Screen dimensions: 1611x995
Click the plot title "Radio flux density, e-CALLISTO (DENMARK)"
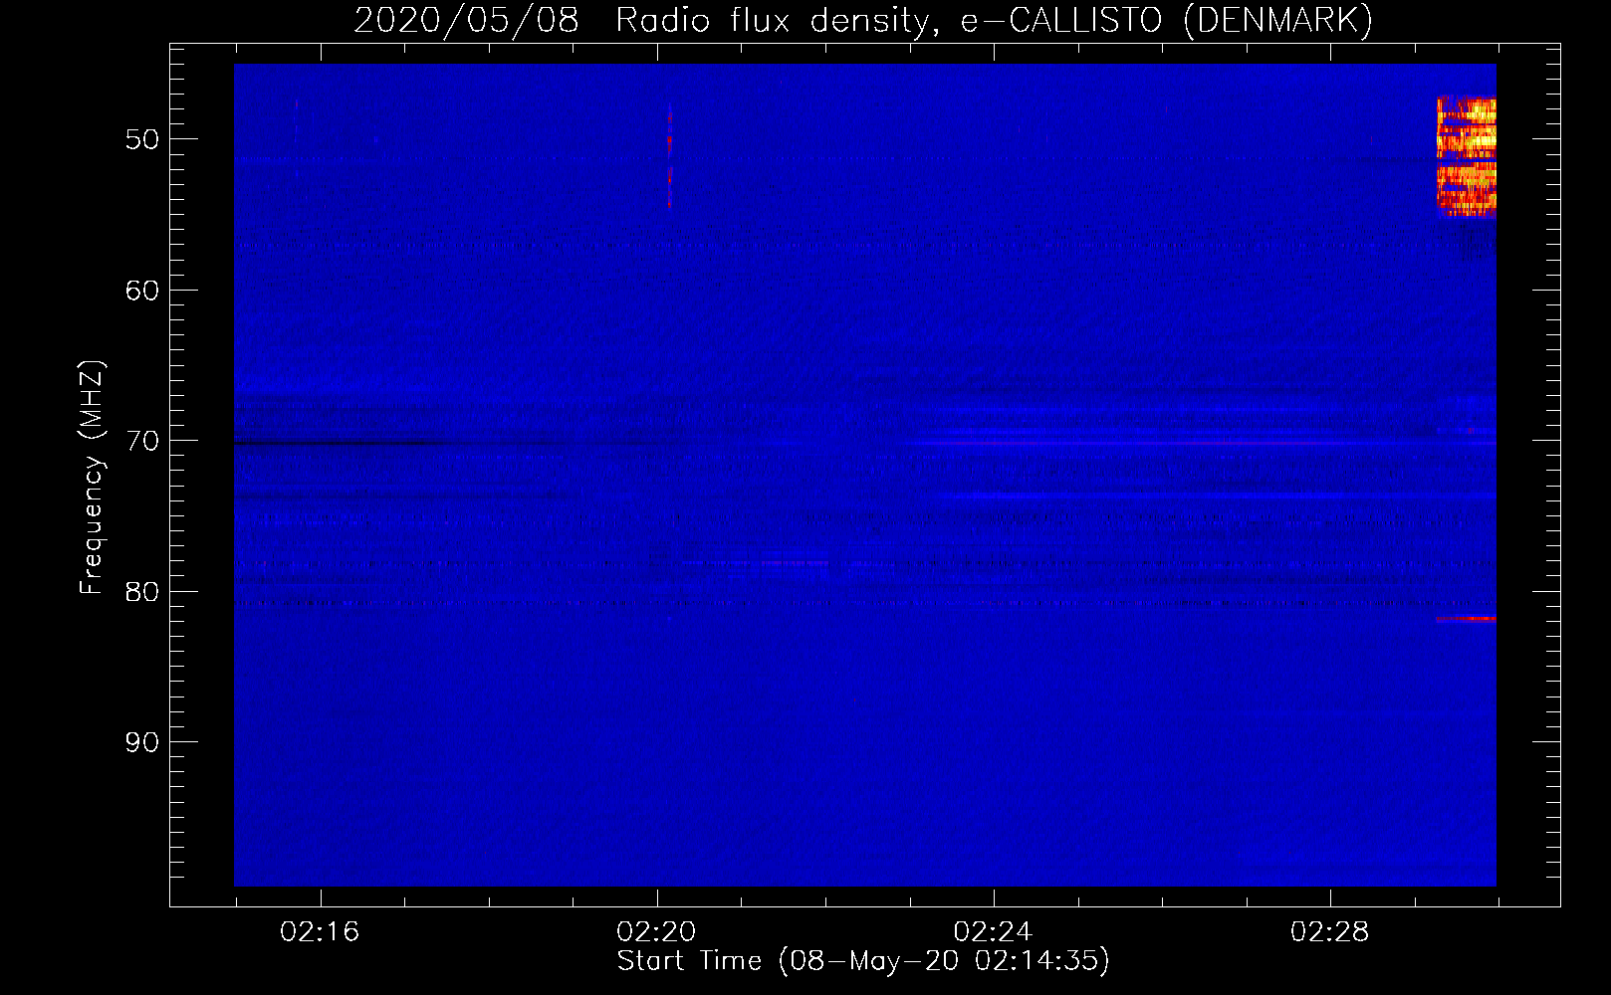tap(994, 20)
